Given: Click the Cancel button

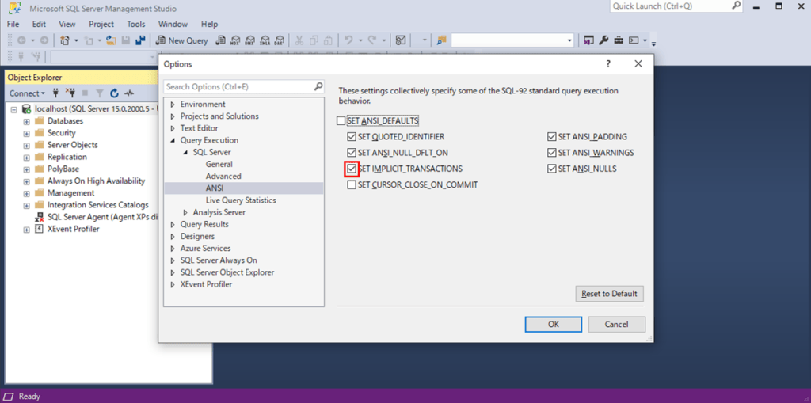Looking at the screenshot, I should click(x=616, y=325).
